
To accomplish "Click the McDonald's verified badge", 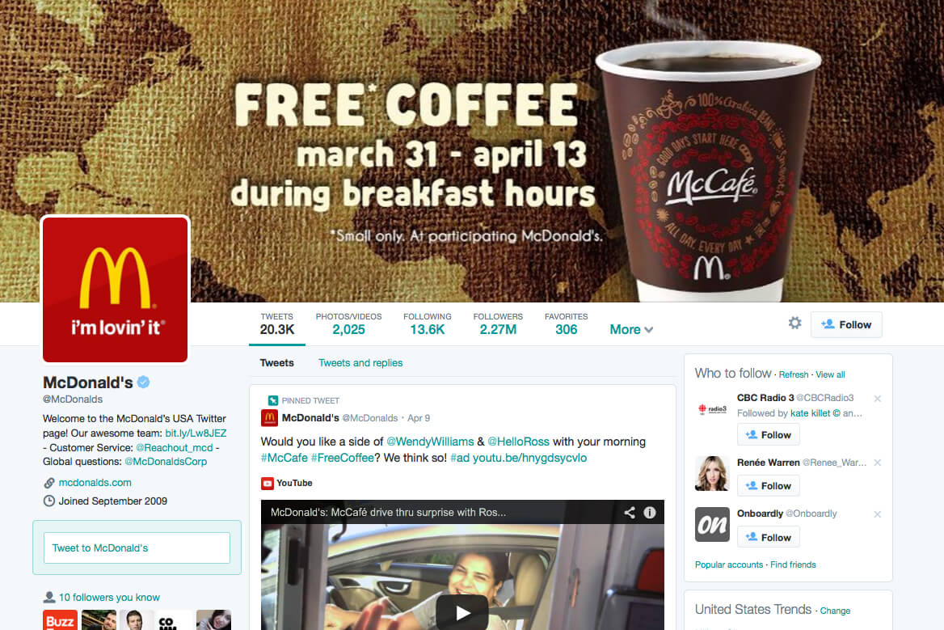I will point(143,382).
